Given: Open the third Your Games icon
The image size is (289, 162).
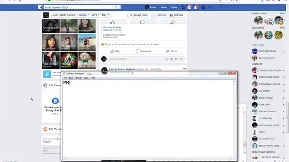Looking at the screenshot, I should tap(278, 35).
